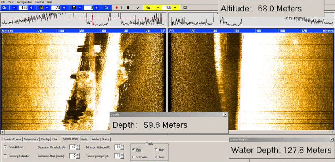This screenshot has height=162, width=335.
Task: Decrease Tracking range with down arrow
Action: click(x=122, y=157)
